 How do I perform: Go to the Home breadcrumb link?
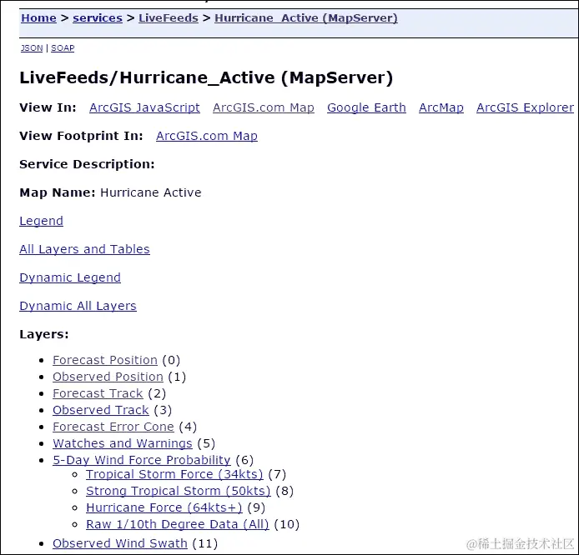point(38,17)
